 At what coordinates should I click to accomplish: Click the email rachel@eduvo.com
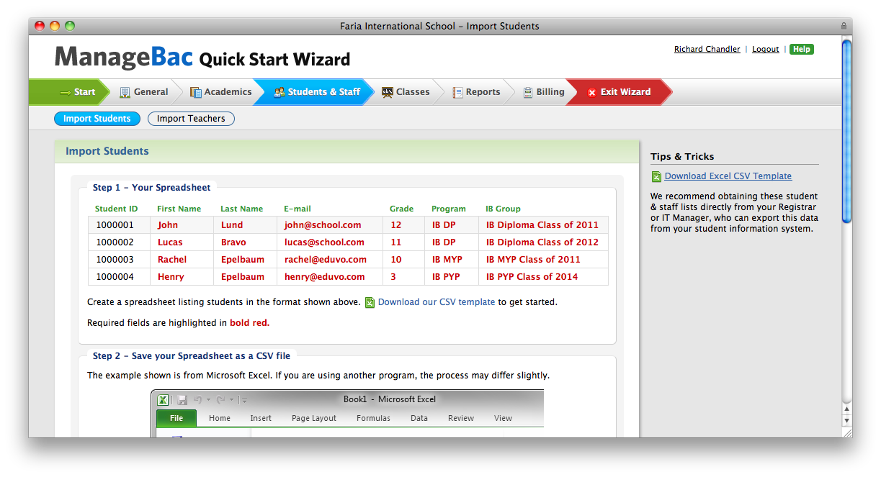click(x=326, y=260)
